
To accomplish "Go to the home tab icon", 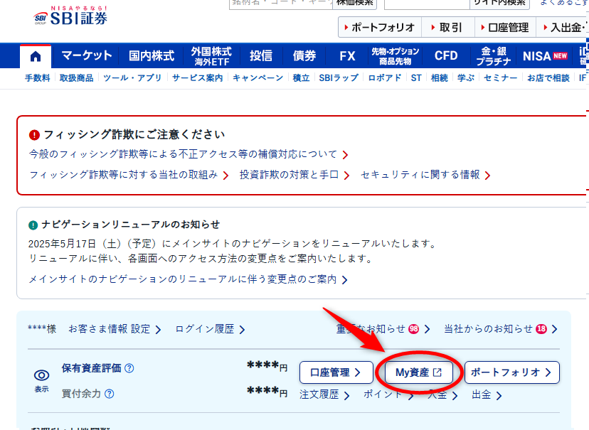I will (x=36, y=56).
